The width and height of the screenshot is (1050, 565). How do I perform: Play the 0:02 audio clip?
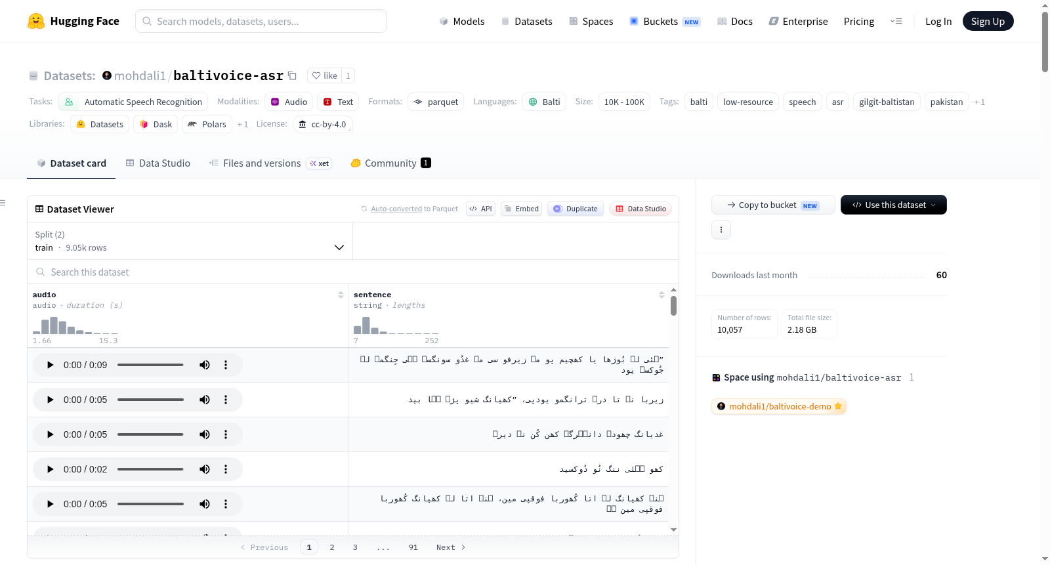pyautogui.click(x=50, y=469)
